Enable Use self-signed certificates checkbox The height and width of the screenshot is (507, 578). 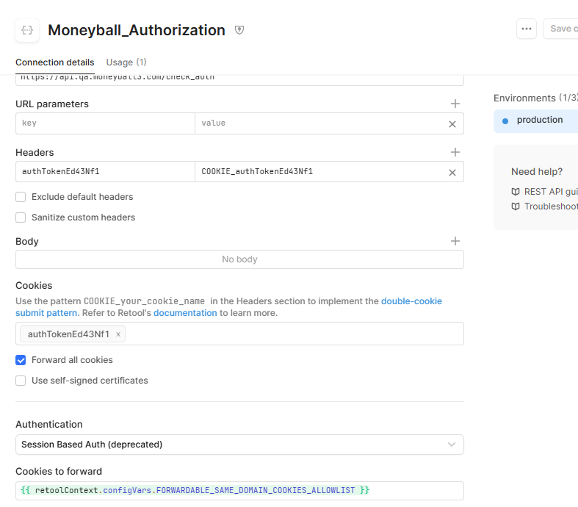[x=21, y=381]
